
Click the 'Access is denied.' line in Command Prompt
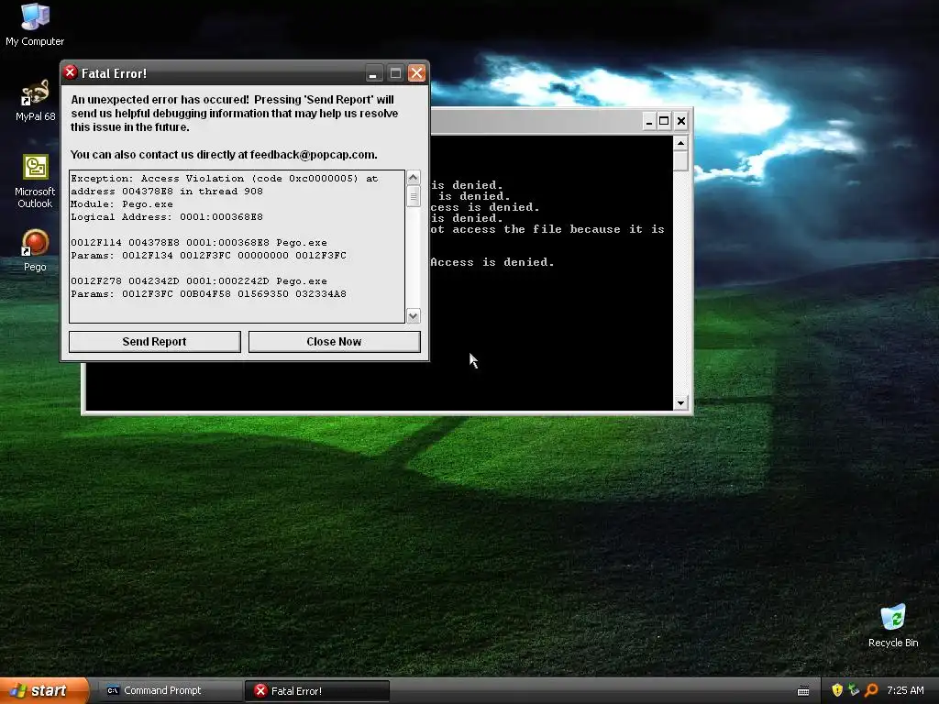coord(492,262)
